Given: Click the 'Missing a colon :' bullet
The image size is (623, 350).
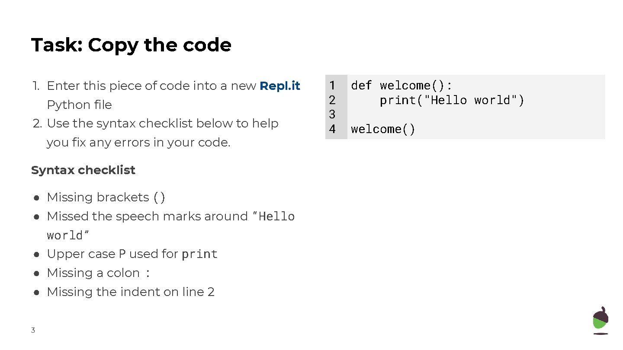Looking at the screenshot, I should (99, 273).
